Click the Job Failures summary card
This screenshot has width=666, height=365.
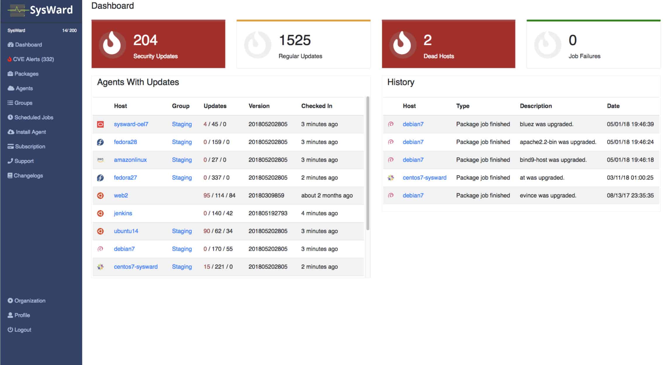[593, 44]
